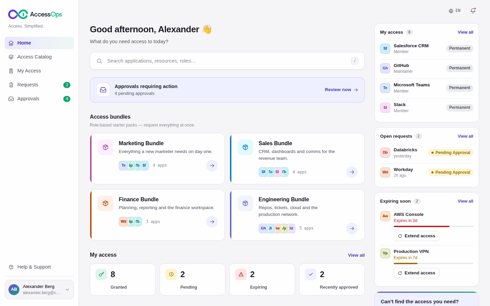Click the slash shortcut key hint
Image resolution: width=490 pixels, height=306 pixels.
(355, 61)
